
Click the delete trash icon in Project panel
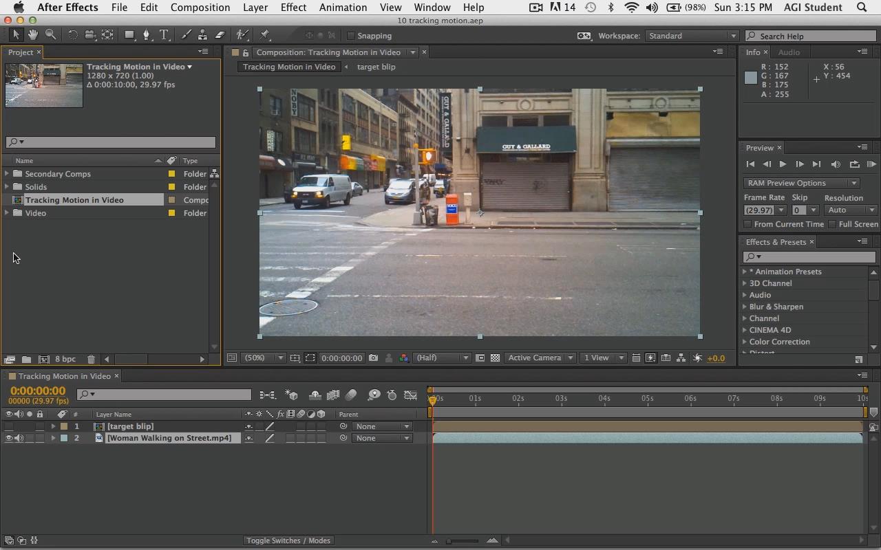coord(91,360)
